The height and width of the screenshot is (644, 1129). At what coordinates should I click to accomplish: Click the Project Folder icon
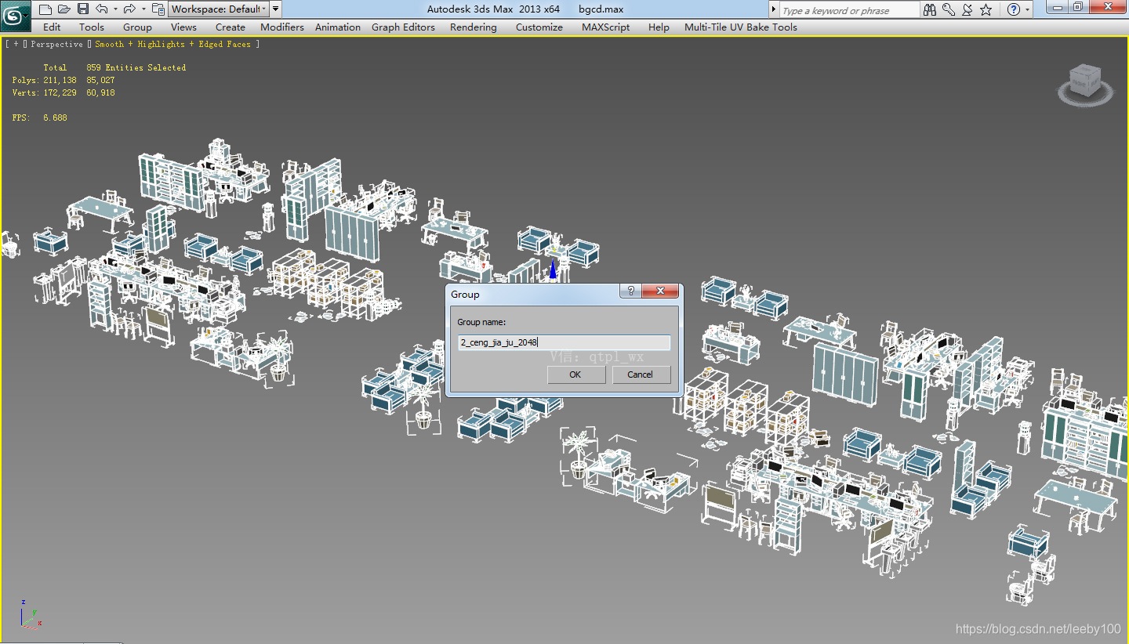tap(158, 9)
